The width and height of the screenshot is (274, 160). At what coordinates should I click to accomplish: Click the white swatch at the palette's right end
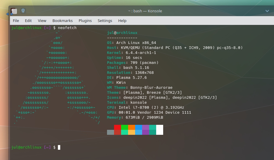click(x=160, y=130)
